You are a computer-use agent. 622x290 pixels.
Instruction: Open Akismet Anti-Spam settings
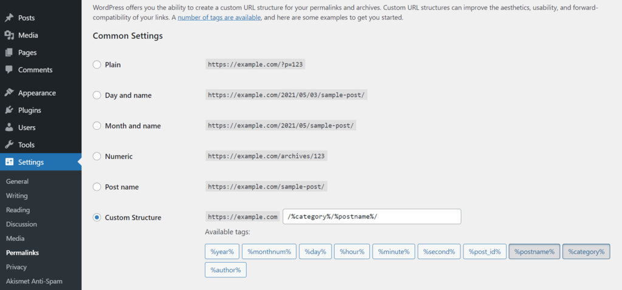(x=34, y=282)
